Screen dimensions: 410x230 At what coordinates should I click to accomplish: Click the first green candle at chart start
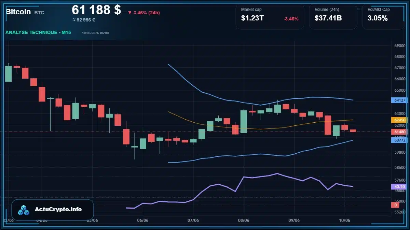8,74
